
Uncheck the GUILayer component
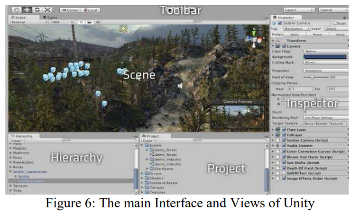coord(284,135)
